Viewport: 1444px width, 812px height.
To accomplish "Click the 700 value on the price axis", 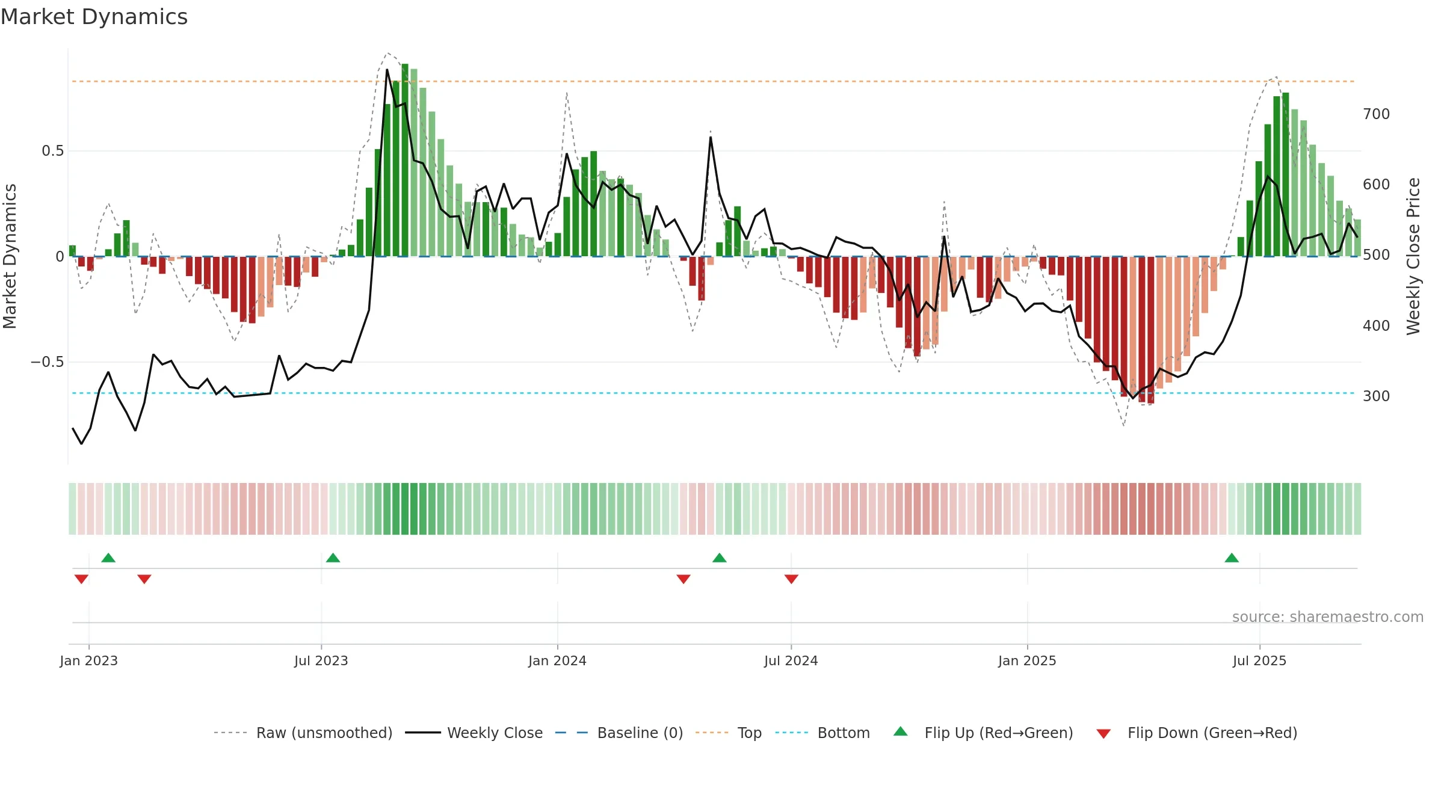I will [1377, 114].
